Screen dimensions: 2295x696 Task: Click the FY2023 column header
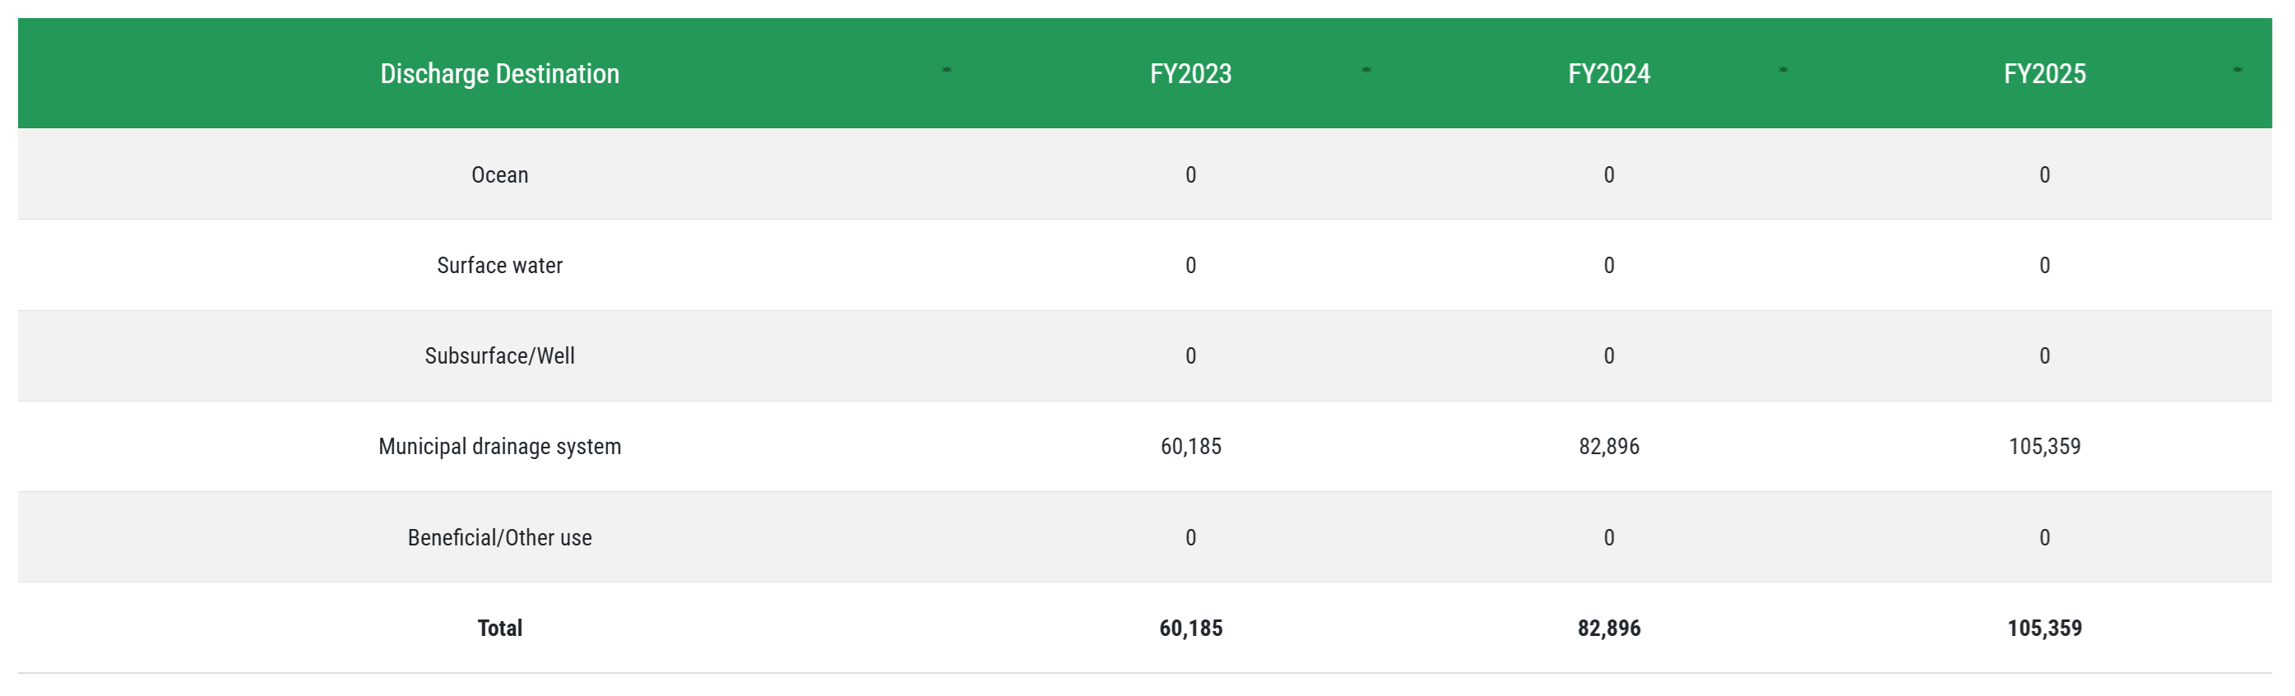[x=1191, y=73]
